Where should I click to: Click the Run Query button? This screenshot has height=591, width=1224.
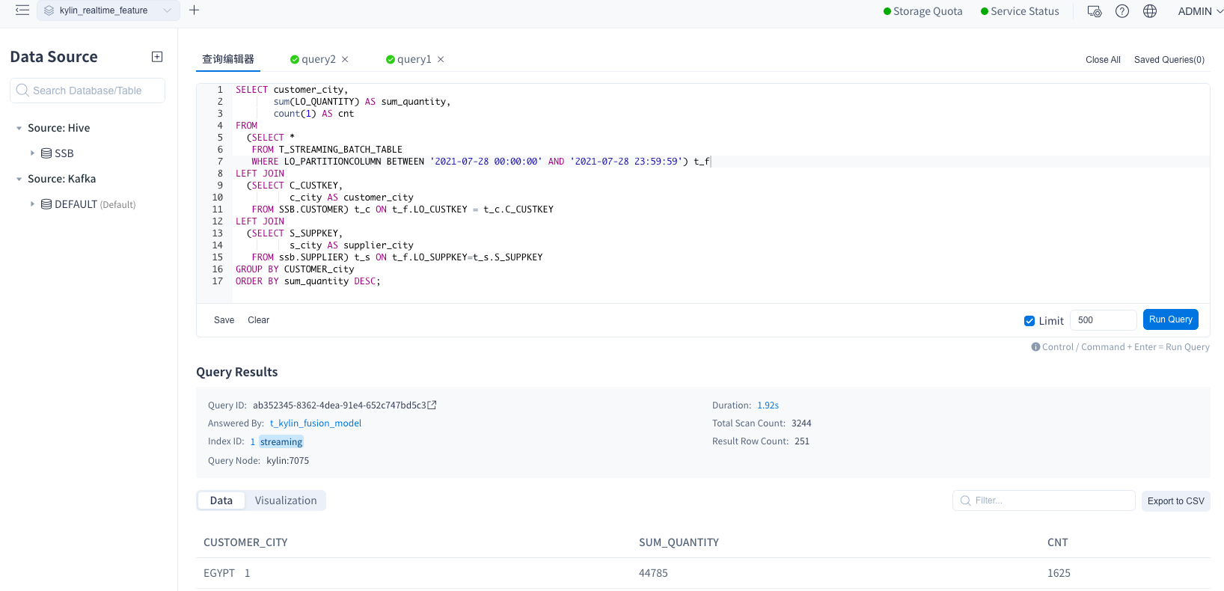(x=1170, y=319)
